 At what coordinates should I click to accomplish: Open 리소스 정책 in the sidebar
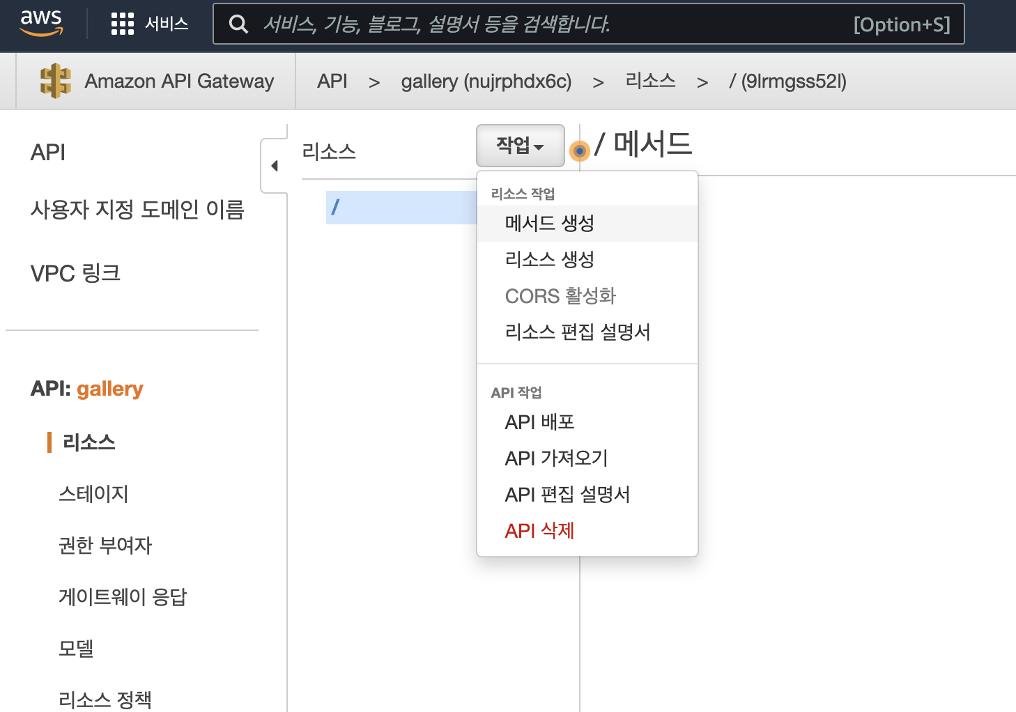[105, 699]
